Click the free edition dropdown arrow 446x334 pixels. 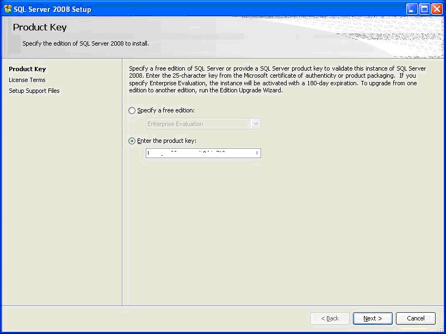(x=256, y=124)
